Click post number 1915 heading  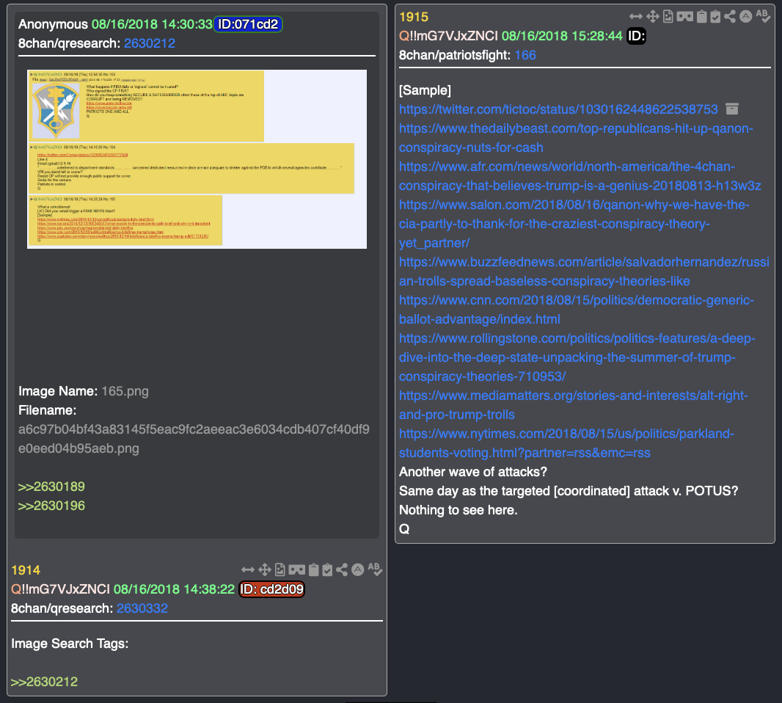(x=414, y=17)
